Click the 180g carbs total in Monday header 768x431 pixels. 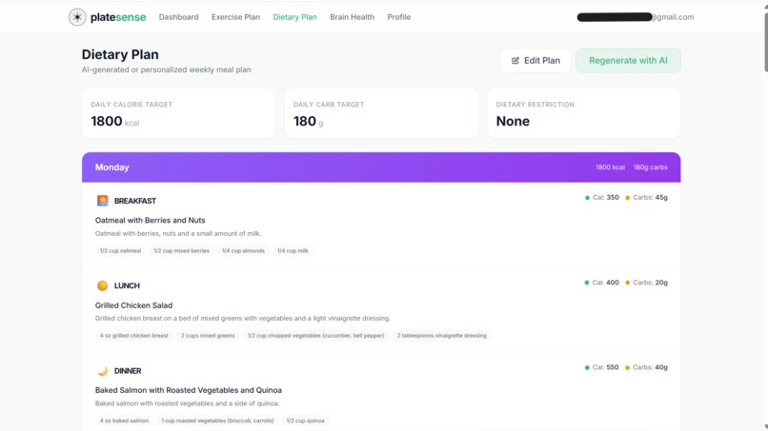click(651, 167)
